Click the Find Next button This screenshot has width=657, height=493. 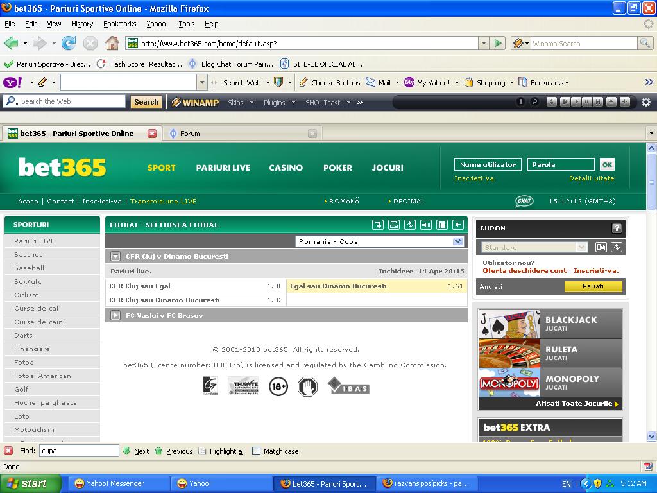136,451
